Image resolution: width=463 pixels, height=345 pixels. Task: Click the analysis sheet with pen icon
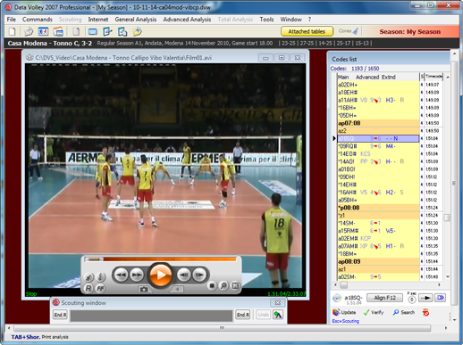[107, 31]
